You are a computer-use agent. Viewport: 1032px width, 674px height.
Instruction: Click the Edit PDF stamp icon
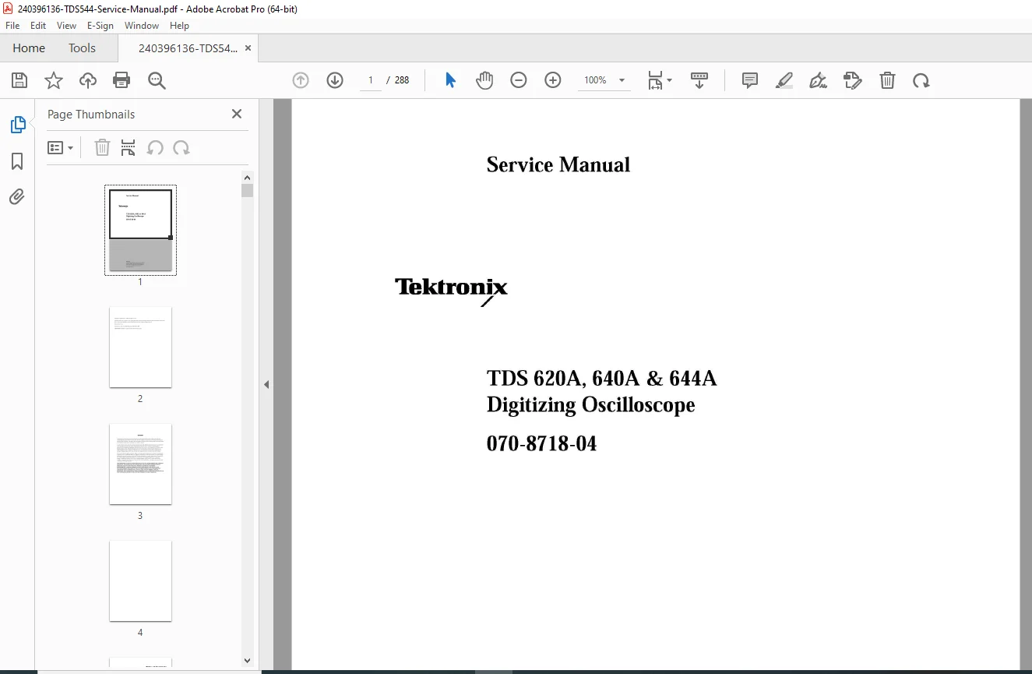tap(853, 80)
